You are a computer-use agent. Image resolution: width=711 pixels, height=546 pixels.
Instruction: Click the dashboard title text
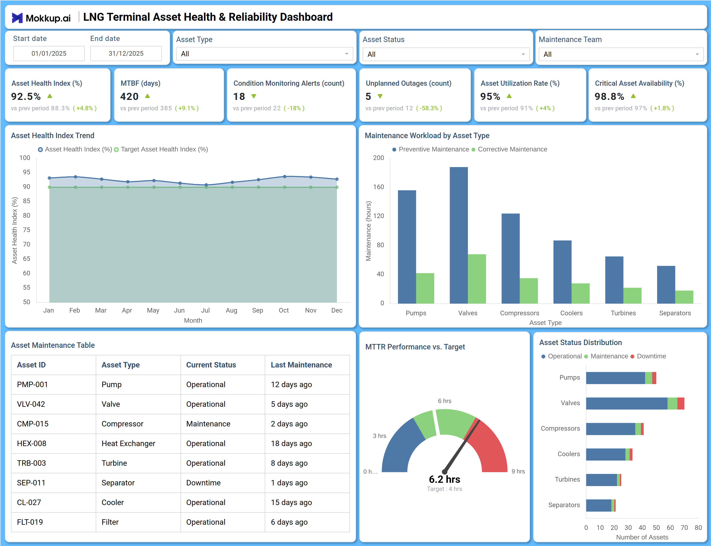tap(208, 17)
